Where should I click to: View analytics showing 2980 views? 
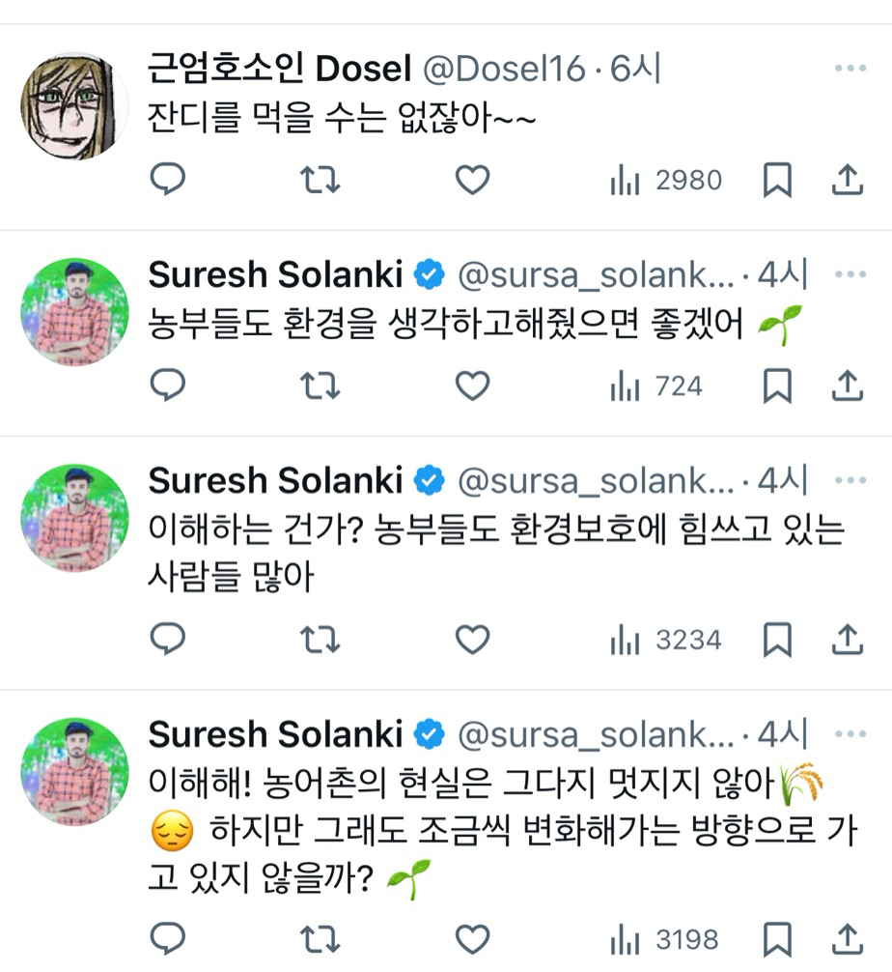pos(666,180)
